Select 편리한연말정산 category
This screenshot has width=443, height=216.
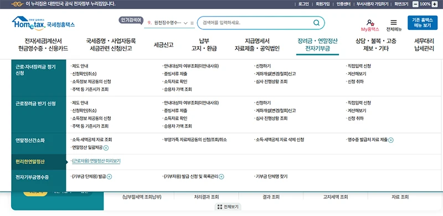[x=39, y=162]
